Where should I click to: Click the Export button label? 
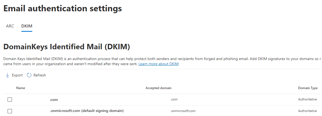pos(17,75)
